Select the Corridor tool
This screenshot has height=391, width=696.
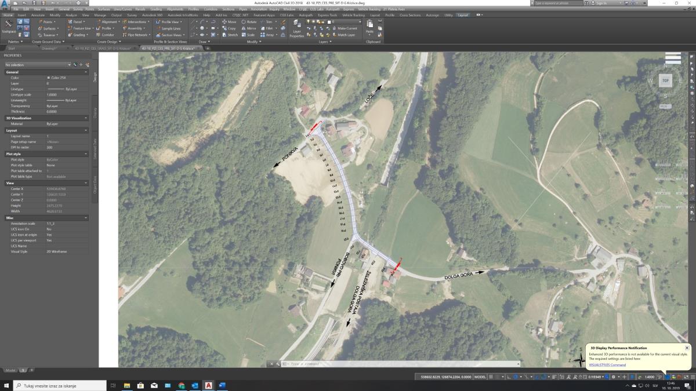click(x=104, y=35)
